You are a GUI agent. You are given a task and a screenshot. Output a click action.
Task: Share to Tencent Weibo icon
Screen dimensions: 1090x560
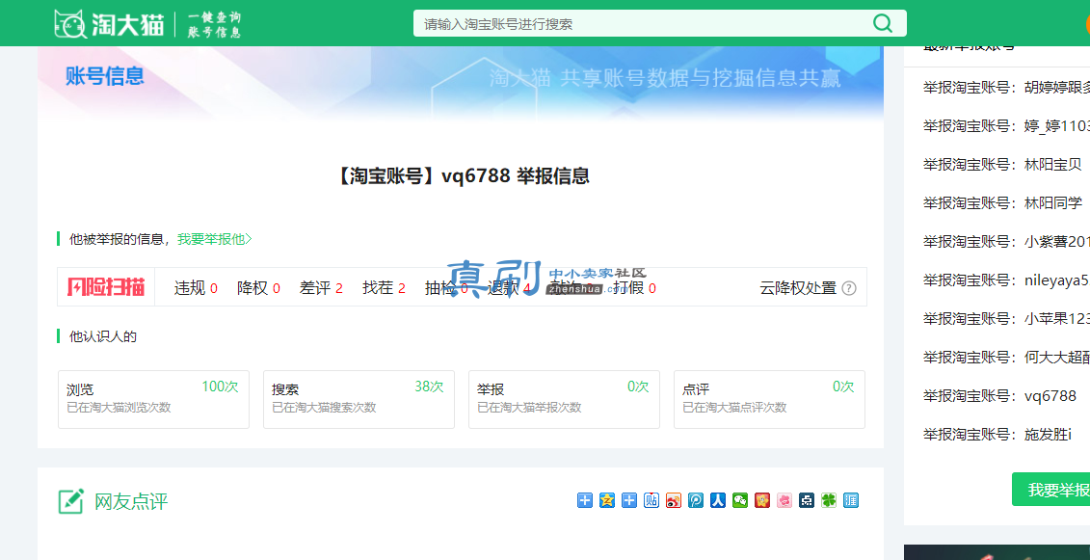[x=696, y=500]
